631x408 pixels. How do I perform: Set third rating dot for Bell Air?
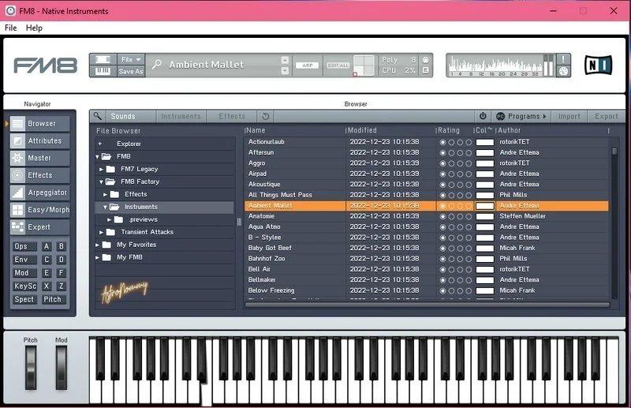460,270
